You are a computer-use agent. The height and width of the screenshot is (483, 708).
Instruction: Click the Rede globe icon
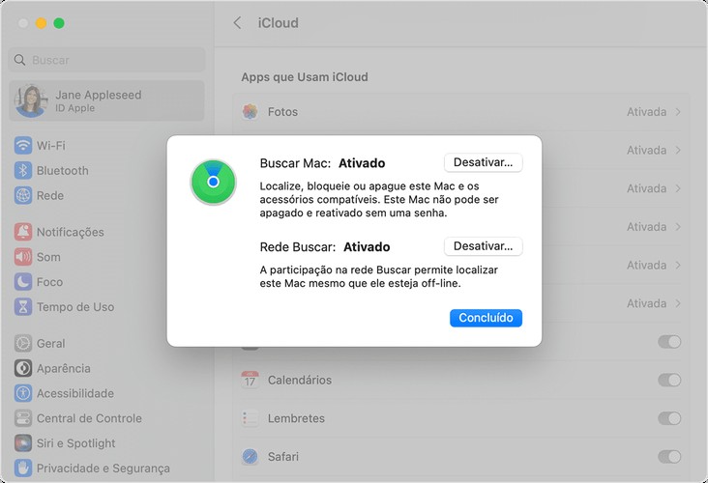(x=23, y=196)
